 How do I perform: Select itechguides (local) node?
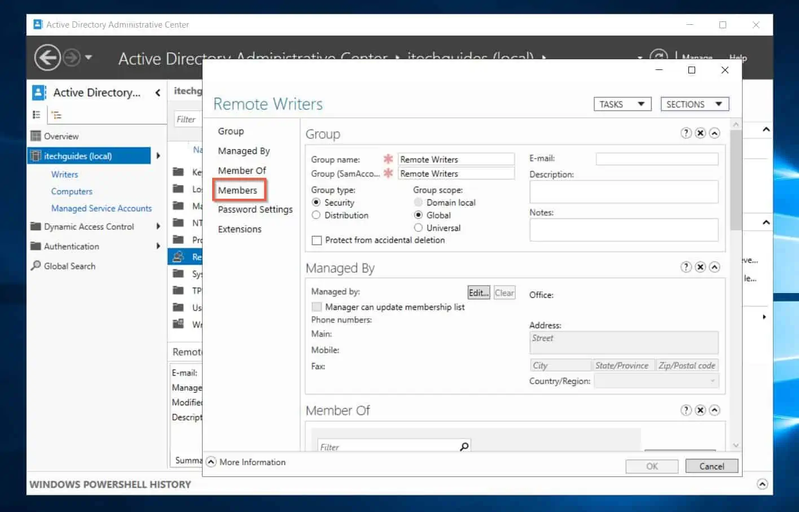click(x=89, y=156)
